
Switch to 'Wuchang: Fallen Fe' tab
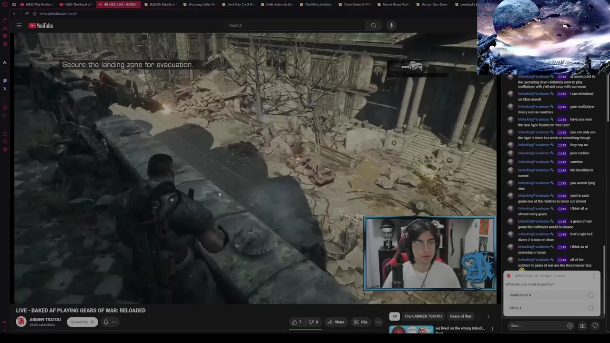point(199,4)
